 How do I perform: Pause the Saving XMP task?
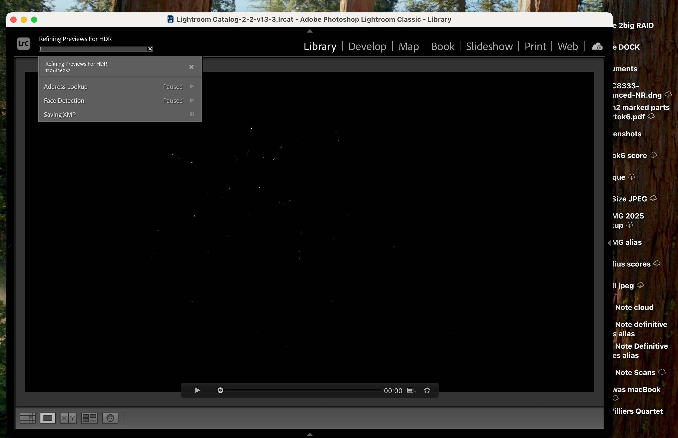tap(192, 114)
